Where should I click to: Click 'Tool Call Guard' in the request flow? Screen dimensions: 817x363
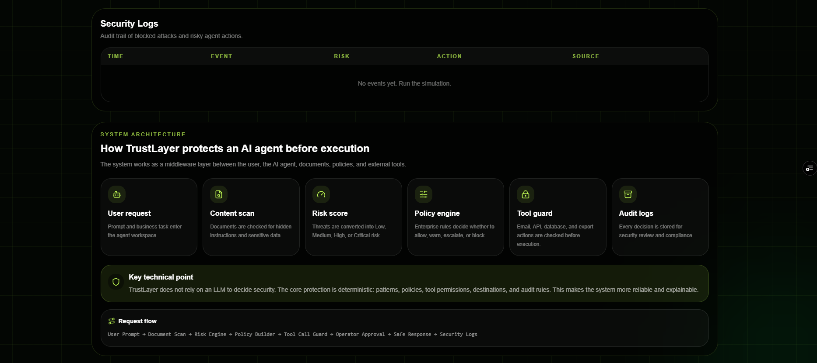pyautogui.click(x=305, y=334)
